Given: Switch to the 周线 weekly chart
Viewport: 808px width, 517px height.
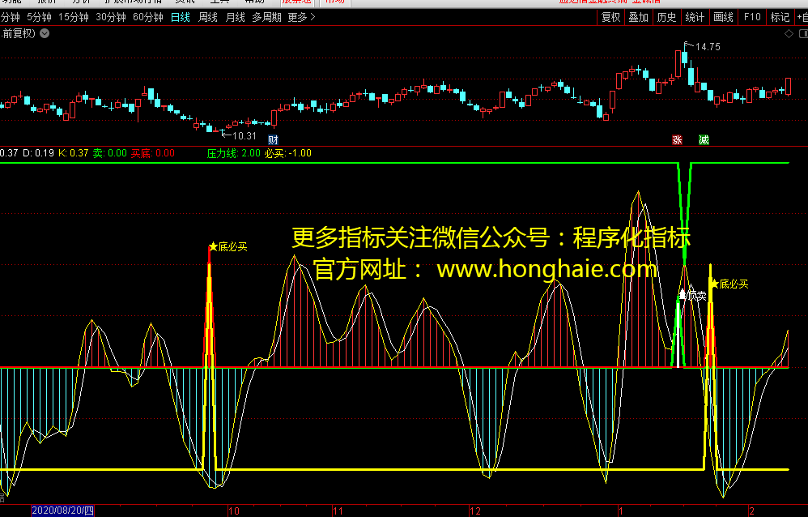Looking at the screenshot, I should (x=208, y=17).
